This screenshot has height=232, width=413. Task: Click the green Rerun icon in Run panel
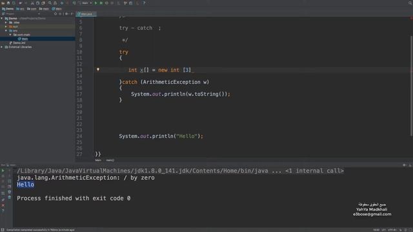(3, 170)
